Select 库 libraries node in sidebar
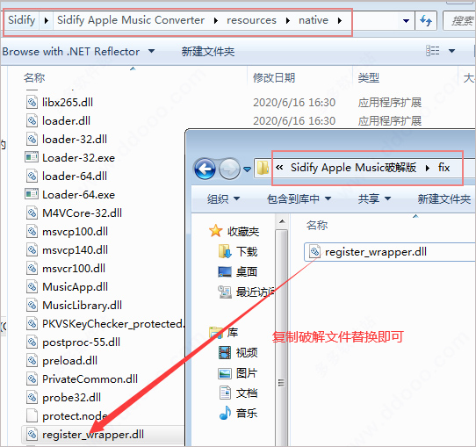This screenshot has width=476, height=447. click(x=224, y=333)
